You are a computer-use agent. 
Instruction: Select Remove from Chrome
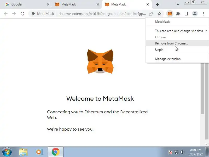pyautogui.click(x=177, y=43)
